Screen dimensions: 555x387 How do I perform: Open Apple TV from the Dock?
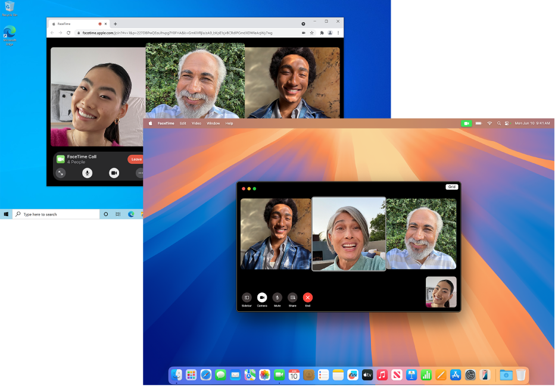(x=367, y=374)
